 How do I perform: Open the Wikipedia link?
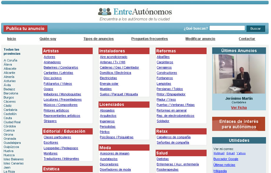tap(220, 171)
